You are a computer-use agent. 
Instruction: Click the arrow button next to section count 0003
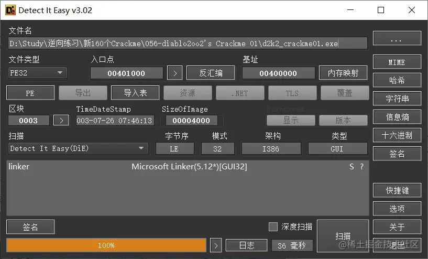tap(61, 120)
